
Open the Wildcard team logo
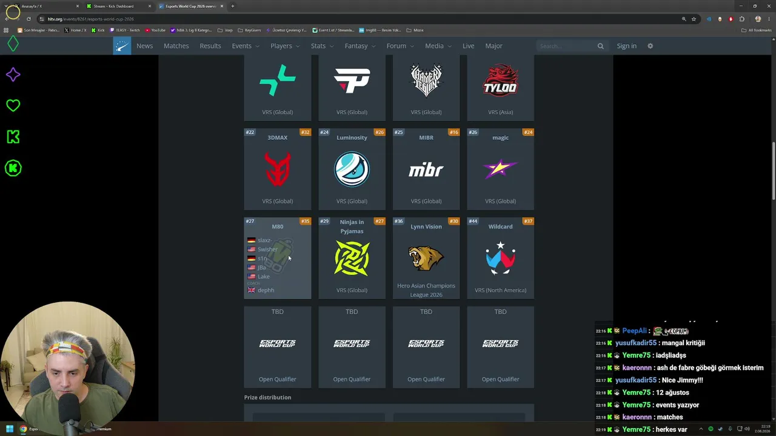coord(500,258)
